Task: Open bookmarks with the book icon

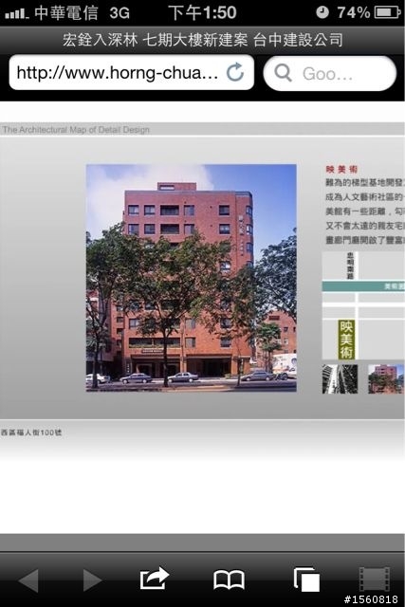Action: tap(229, 579)
